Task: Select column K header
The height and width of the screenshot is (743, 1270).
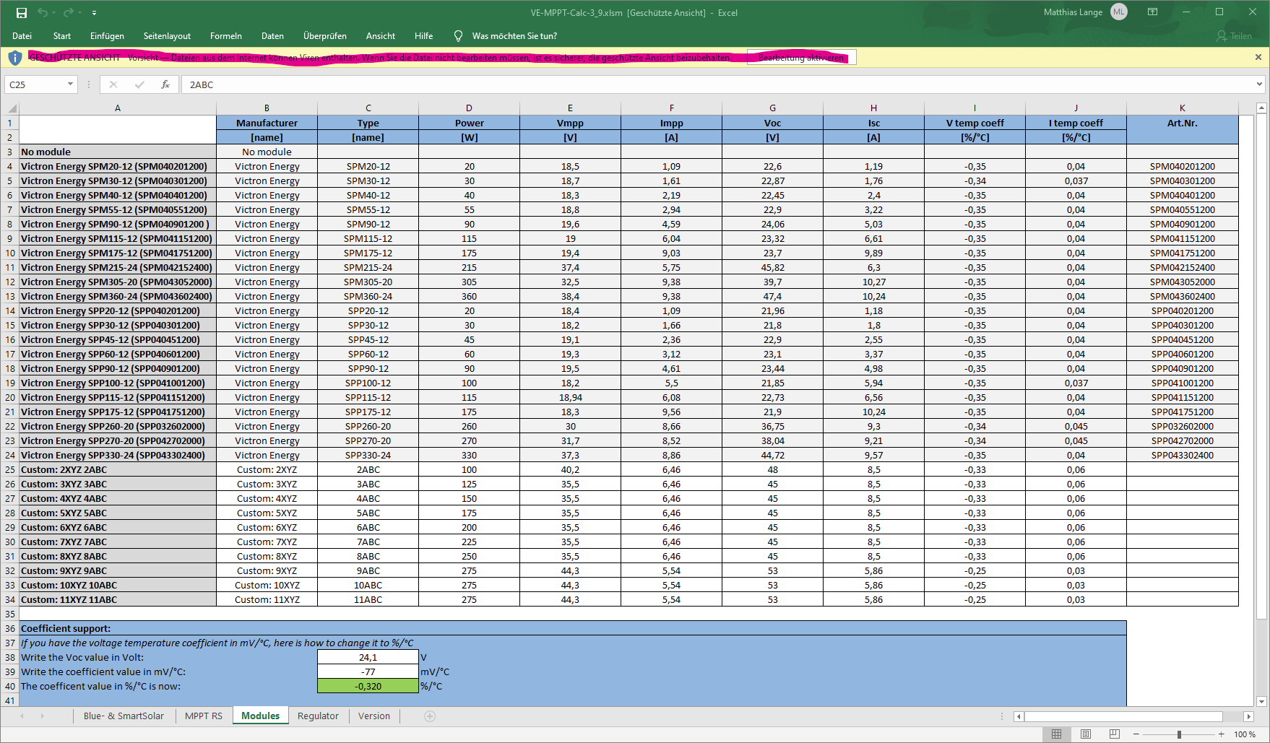Action: pyautogui.click(x=1183, y=108)
